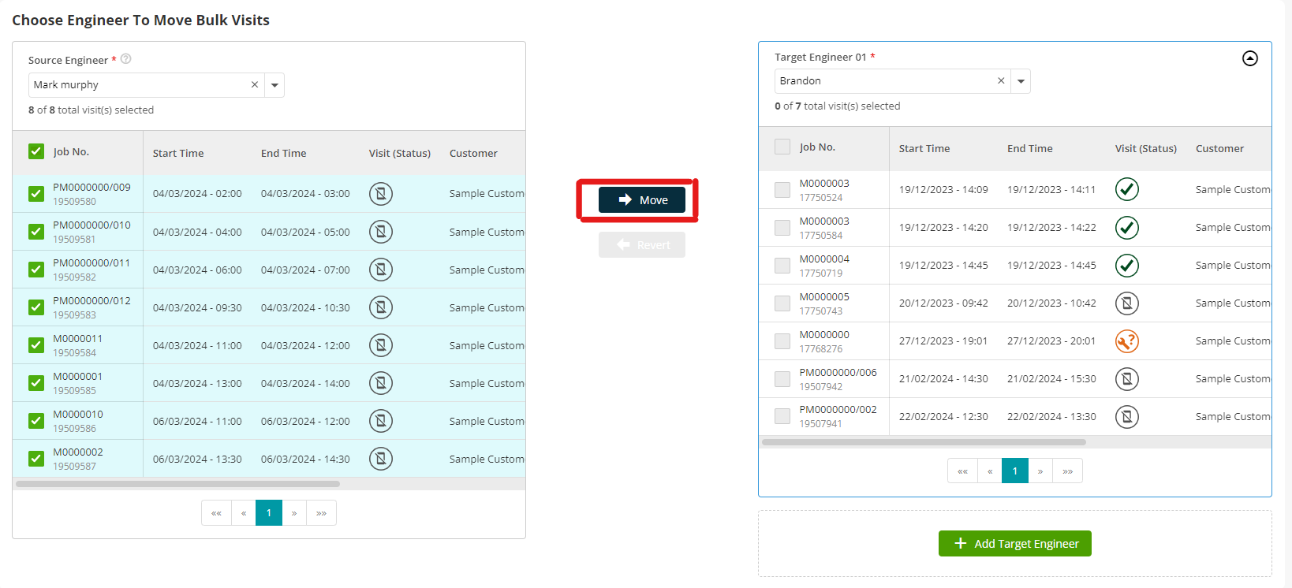Check the checkbox for visit 17750524
This screenshot has height=588, width=1292.
click(782, 190)
